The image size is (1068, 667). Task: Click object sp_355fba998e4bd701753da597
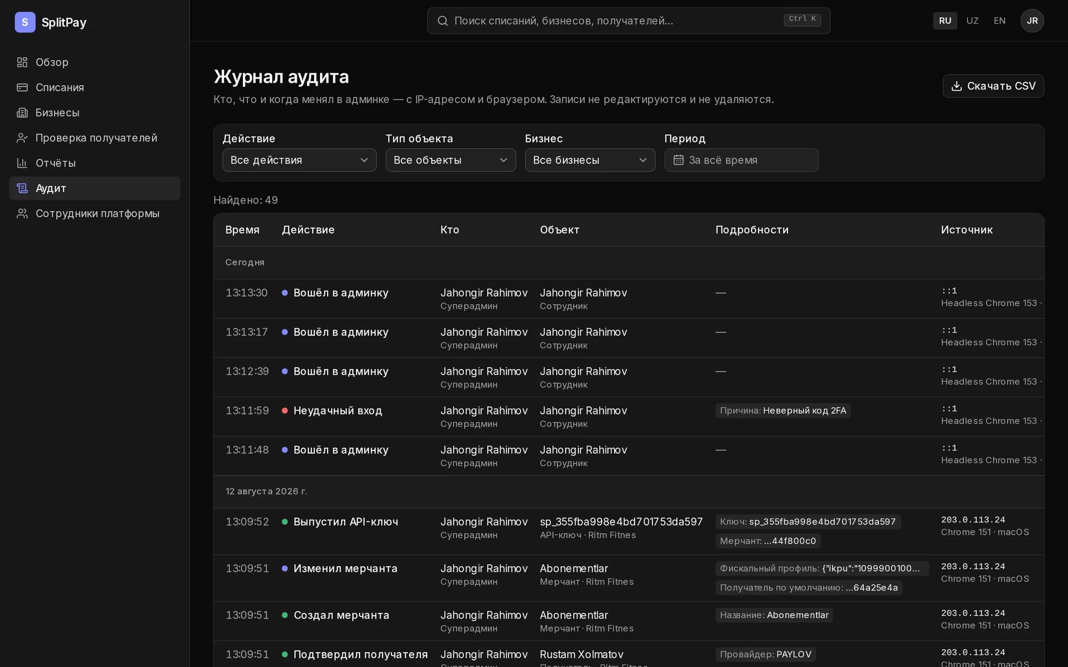tap(621, 522)
